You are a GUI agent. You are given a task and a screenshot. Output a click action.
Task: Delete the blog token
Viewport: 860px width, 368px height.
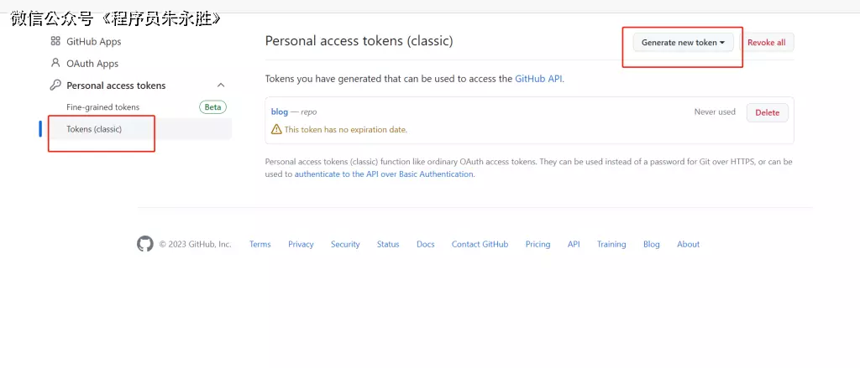coord(767,112)
